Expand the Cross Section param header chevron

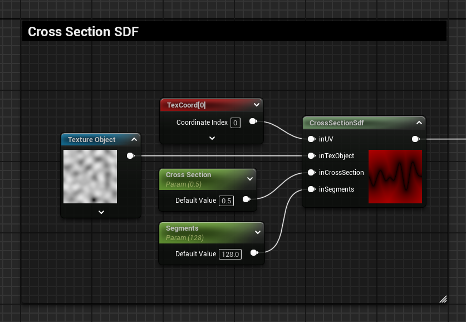click(249, 178)
